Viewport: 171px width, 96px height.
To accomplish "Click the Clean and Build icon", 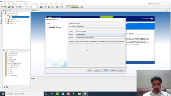I will pyautogui.click(x=49, y=7).
